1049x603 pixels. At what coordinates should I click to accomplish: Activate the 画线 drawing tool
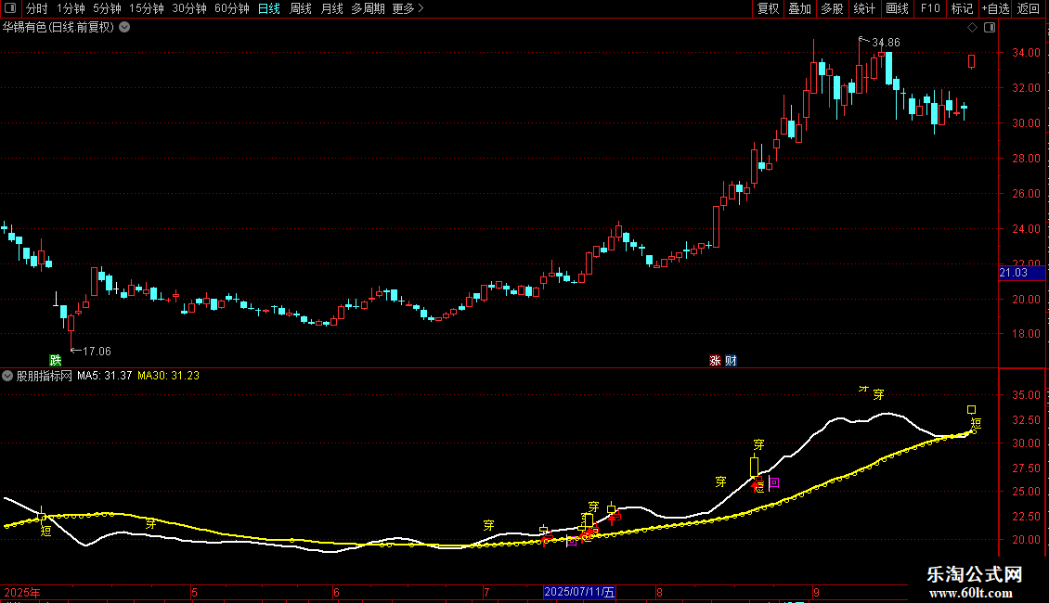(x=897, y=8)
